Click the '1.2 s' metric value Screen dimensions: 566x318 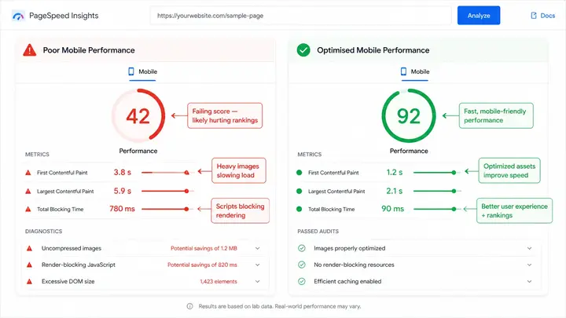coord(394,172)
